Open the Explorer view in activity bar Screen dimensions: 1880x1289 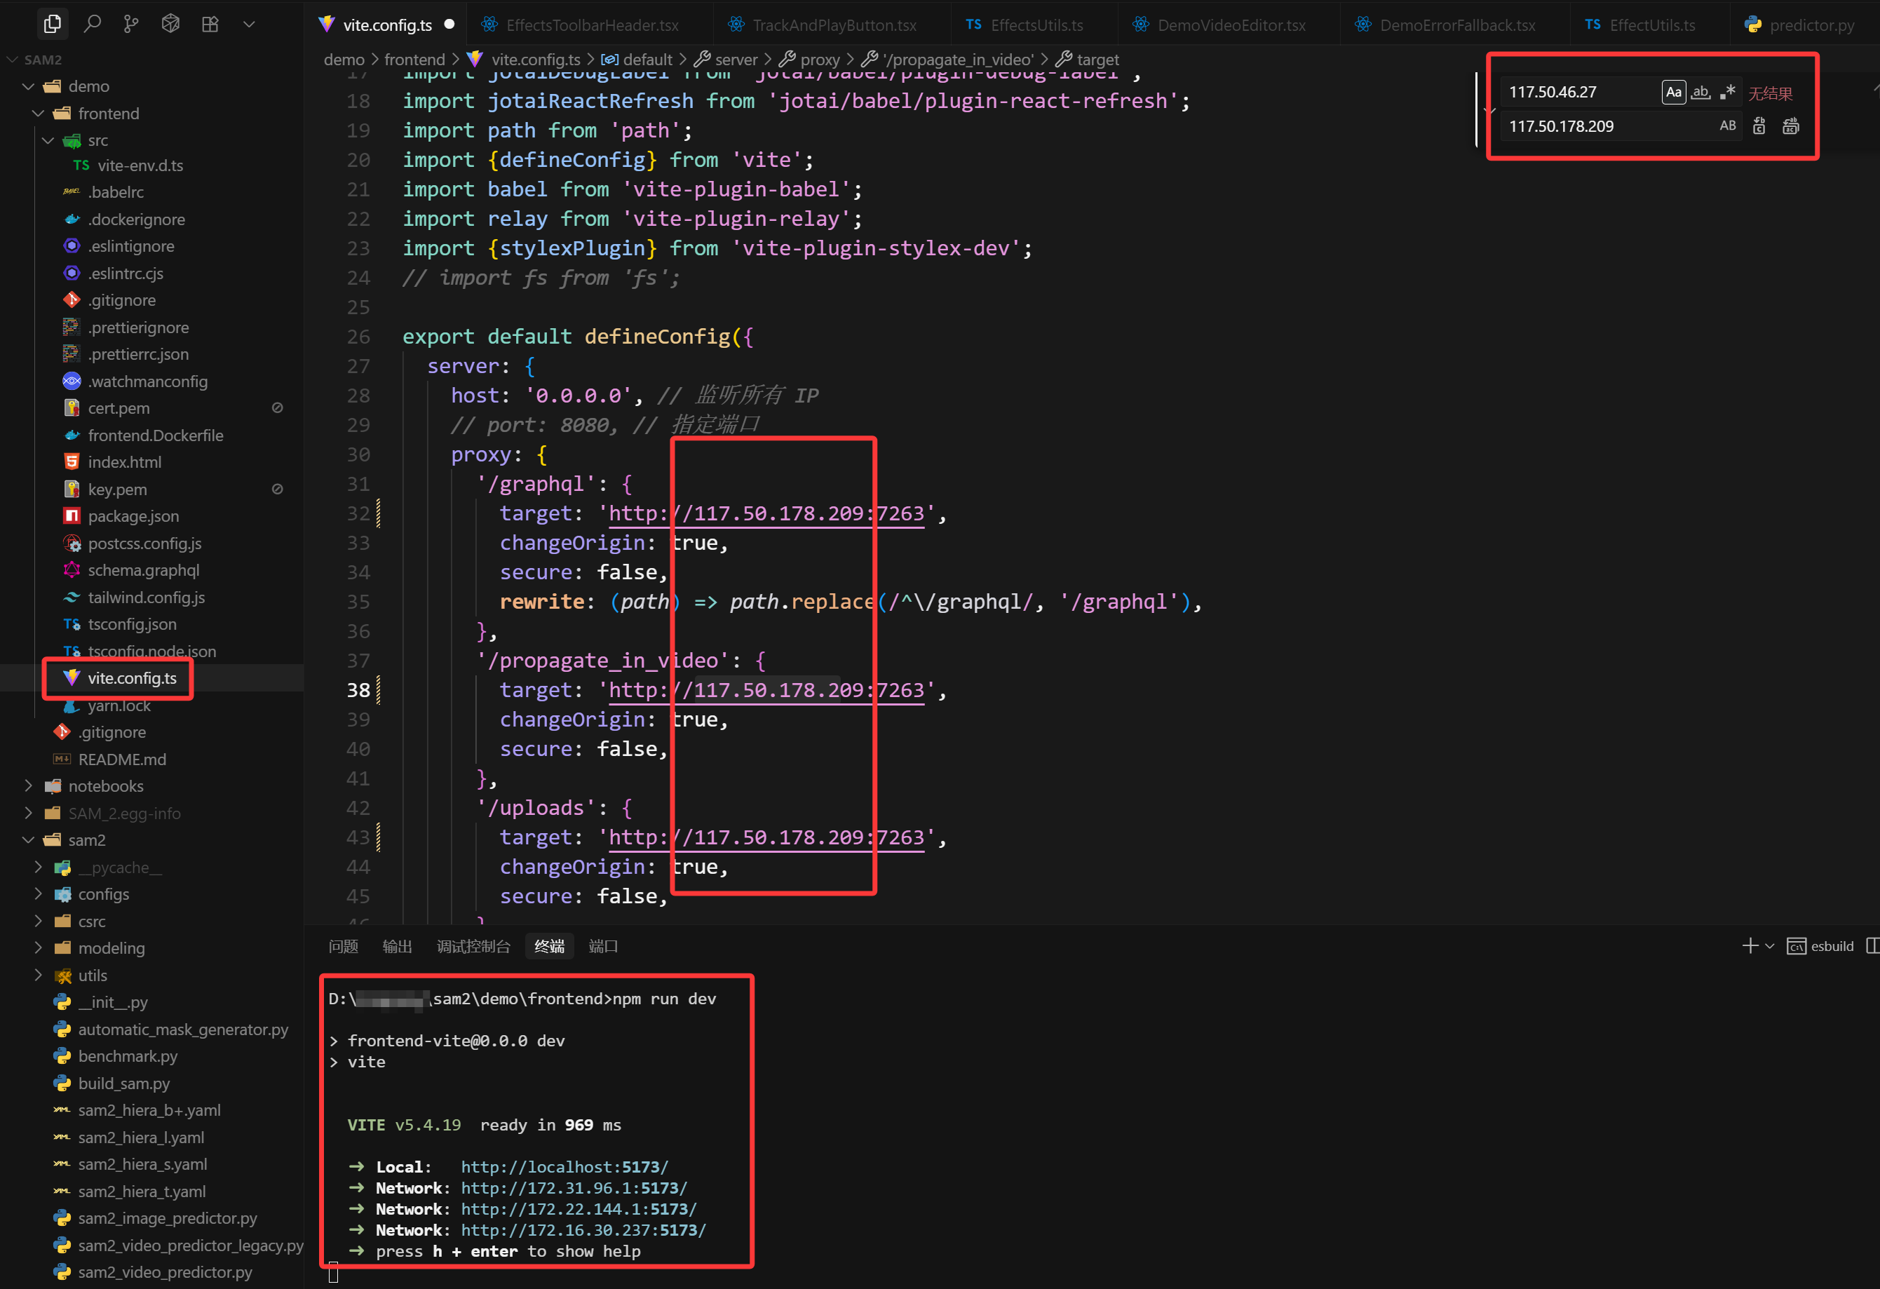pyautogui.click(x=53, y=25)
